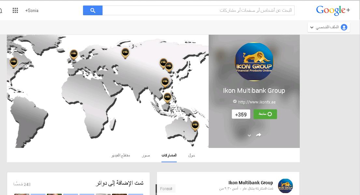Click the verified checkmark beside ikonfx.ae link
This screenshot has height=195, width=360.
click(235, 101)
